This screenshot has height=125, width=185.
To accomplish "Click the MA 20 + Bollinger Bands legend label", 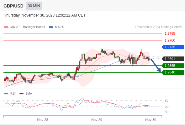I will coord(28,27).
